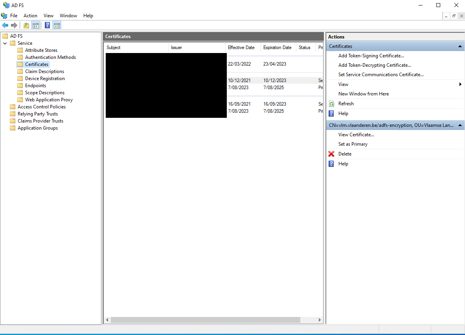Sort by the Expiration Date column header
Viewport: 465px width, 335px height.
[278, 48]
